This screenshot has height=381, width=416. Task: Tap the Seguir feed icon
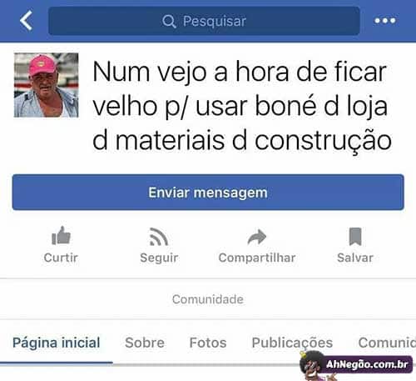(x=159, y=237)
